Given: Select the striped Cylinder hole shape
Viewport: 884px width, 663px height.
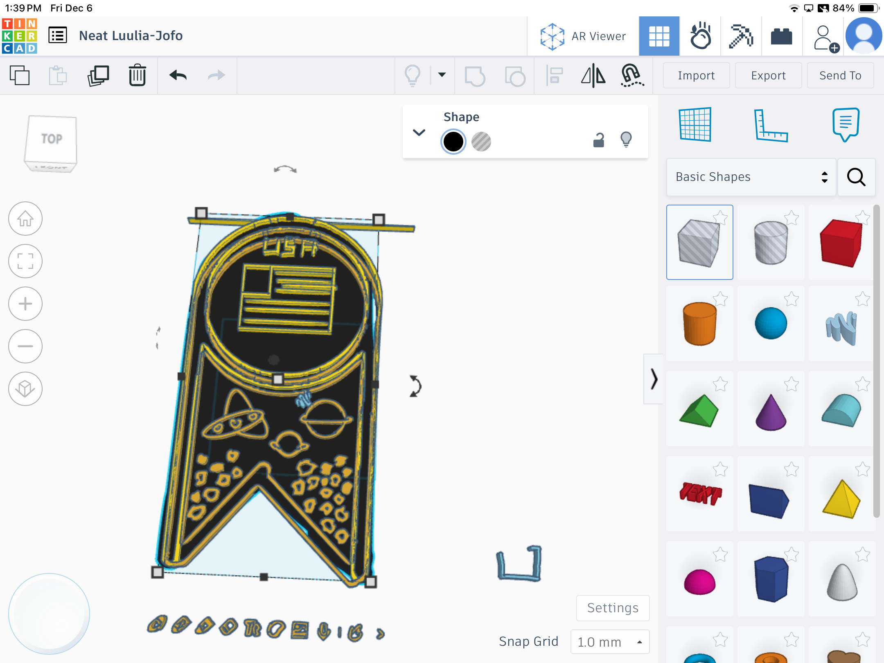Looking at the screenshot, I should pos(771,242).
